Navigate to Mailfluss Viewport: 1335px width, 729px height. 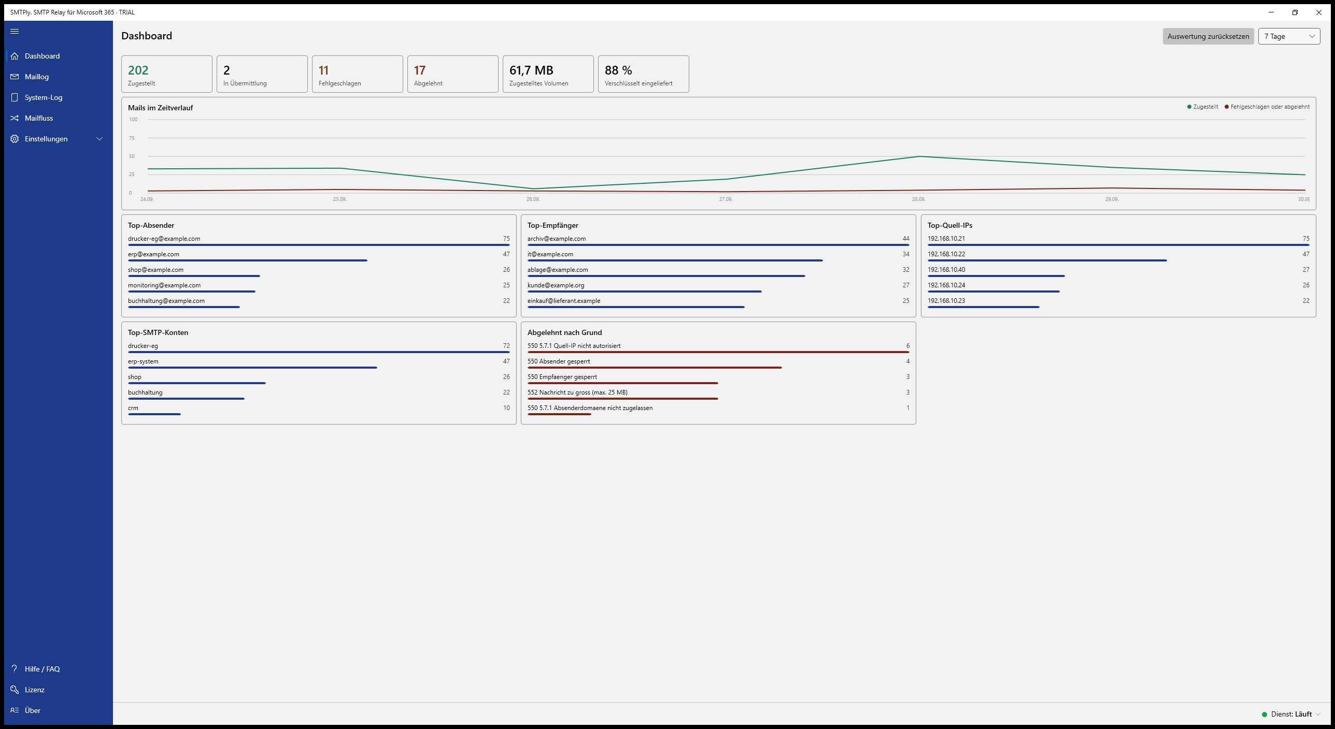pos(59,118)
